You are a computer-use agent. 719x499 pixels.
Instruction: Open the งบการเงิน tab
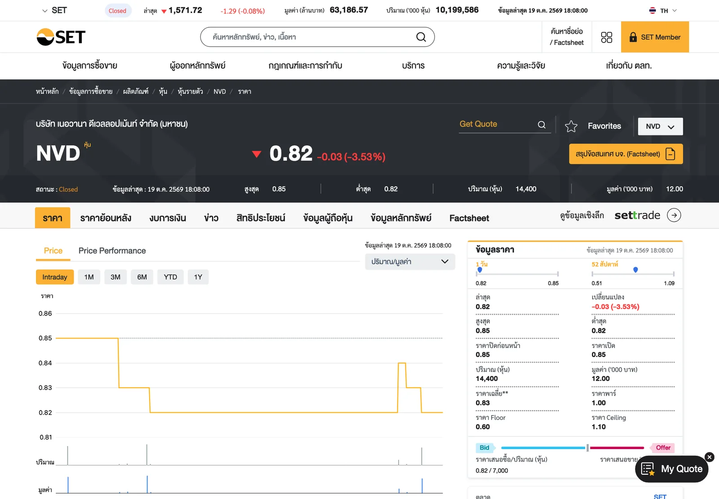(x=168, y=218)
